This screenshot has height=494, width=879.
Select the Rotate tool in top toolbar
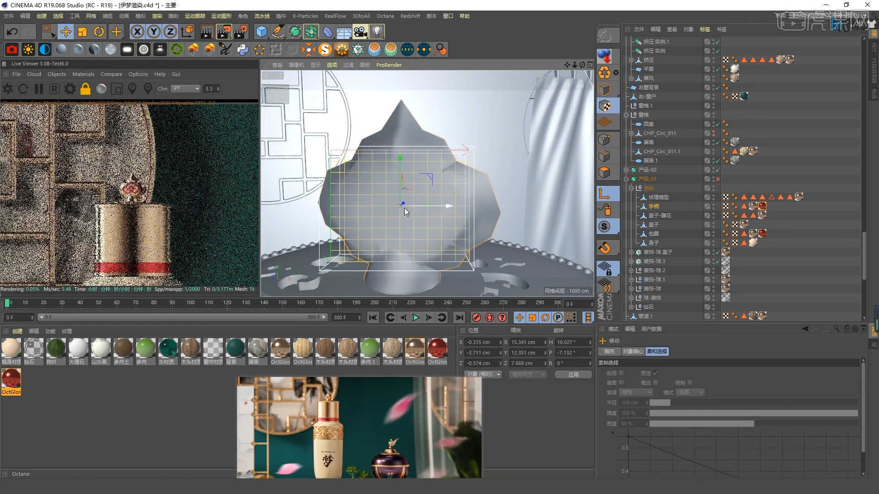(x=99, y=32)
